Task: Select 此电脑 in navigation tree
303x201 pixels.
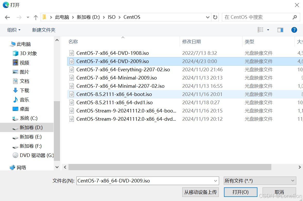Action: point(24,44)
